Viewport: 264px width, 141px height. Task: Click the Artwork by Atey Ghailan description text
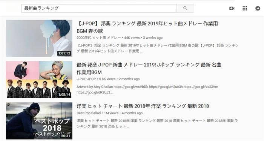point(147,89)
